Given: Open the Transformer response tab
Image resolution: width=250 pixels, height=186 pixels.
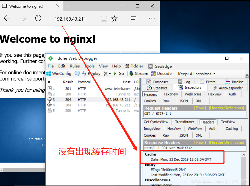Looking at the screenshot, I should tap(185, 122).
